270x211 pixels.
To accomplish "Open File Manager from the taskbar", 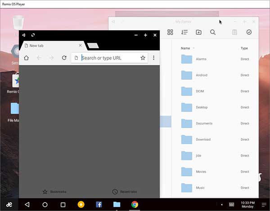I will coord(117,204).
